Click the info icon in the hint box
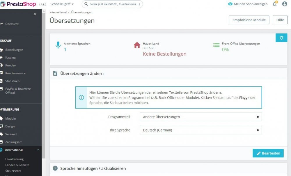The width and height of the screenshot is (291, 176). (x=81, y=97)
